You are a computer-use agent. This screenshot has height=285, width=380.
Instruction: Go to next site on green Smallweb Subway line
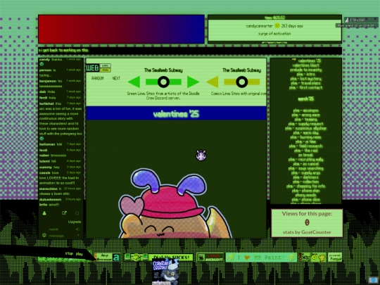pyautogui.click(x=193, y=82)
